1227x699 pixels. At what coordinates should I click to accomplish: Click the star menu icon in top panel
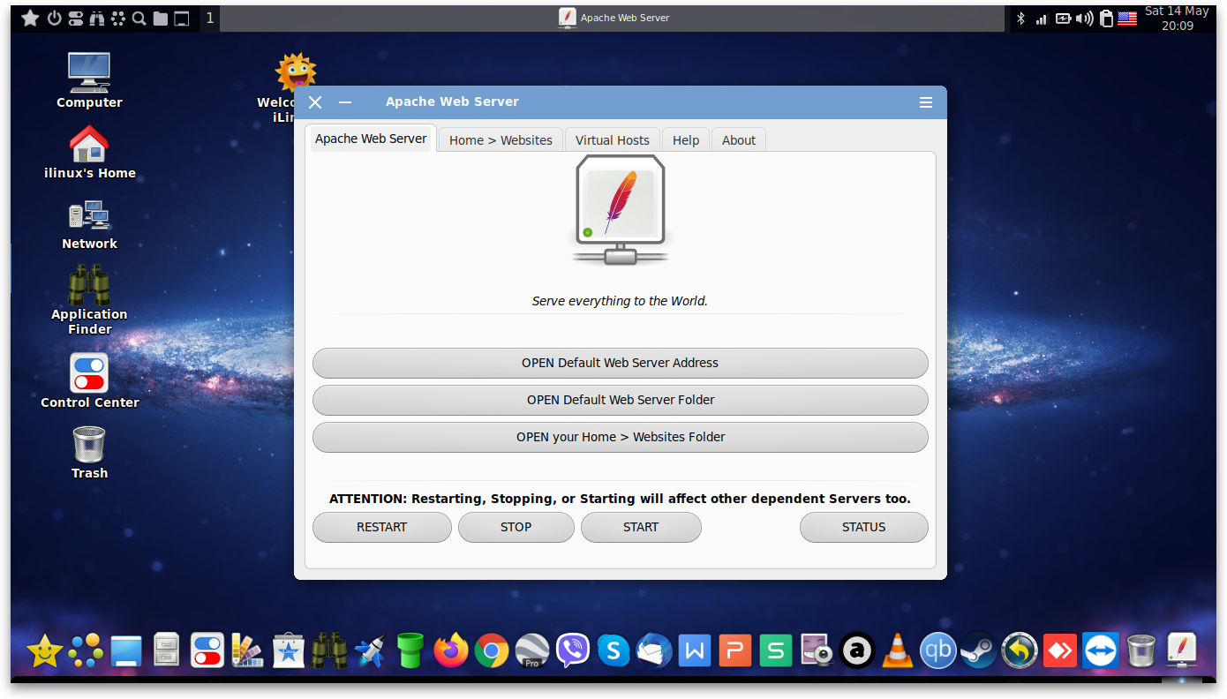pyautogui.click(x=30, y=18)
